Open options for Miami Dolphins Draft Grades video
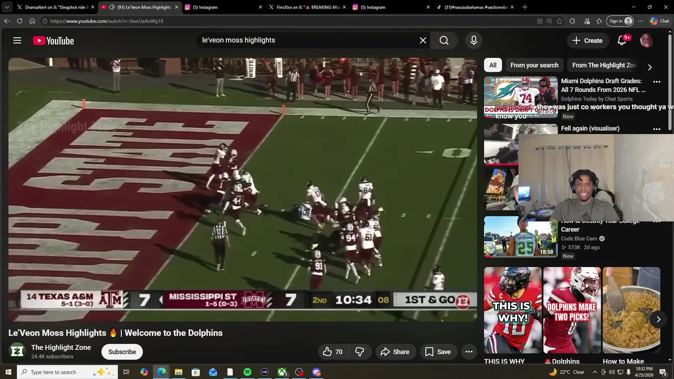Viewport: 674px width, 379px height. click(x=657, y=82)
